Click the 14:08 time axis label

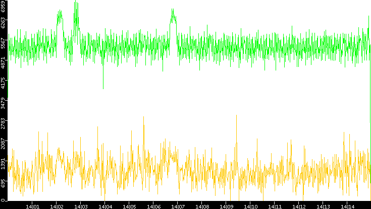pos(202,207)
